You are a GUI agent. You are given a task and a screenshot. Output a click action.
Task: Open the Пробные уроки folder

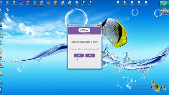point(125,3)
